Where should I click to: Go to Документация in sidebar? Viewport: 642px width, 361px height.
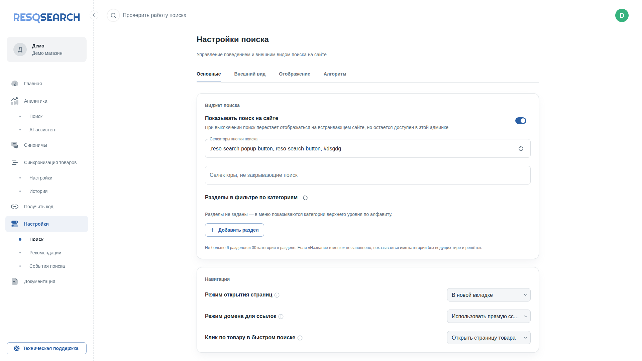coord(46,281)
